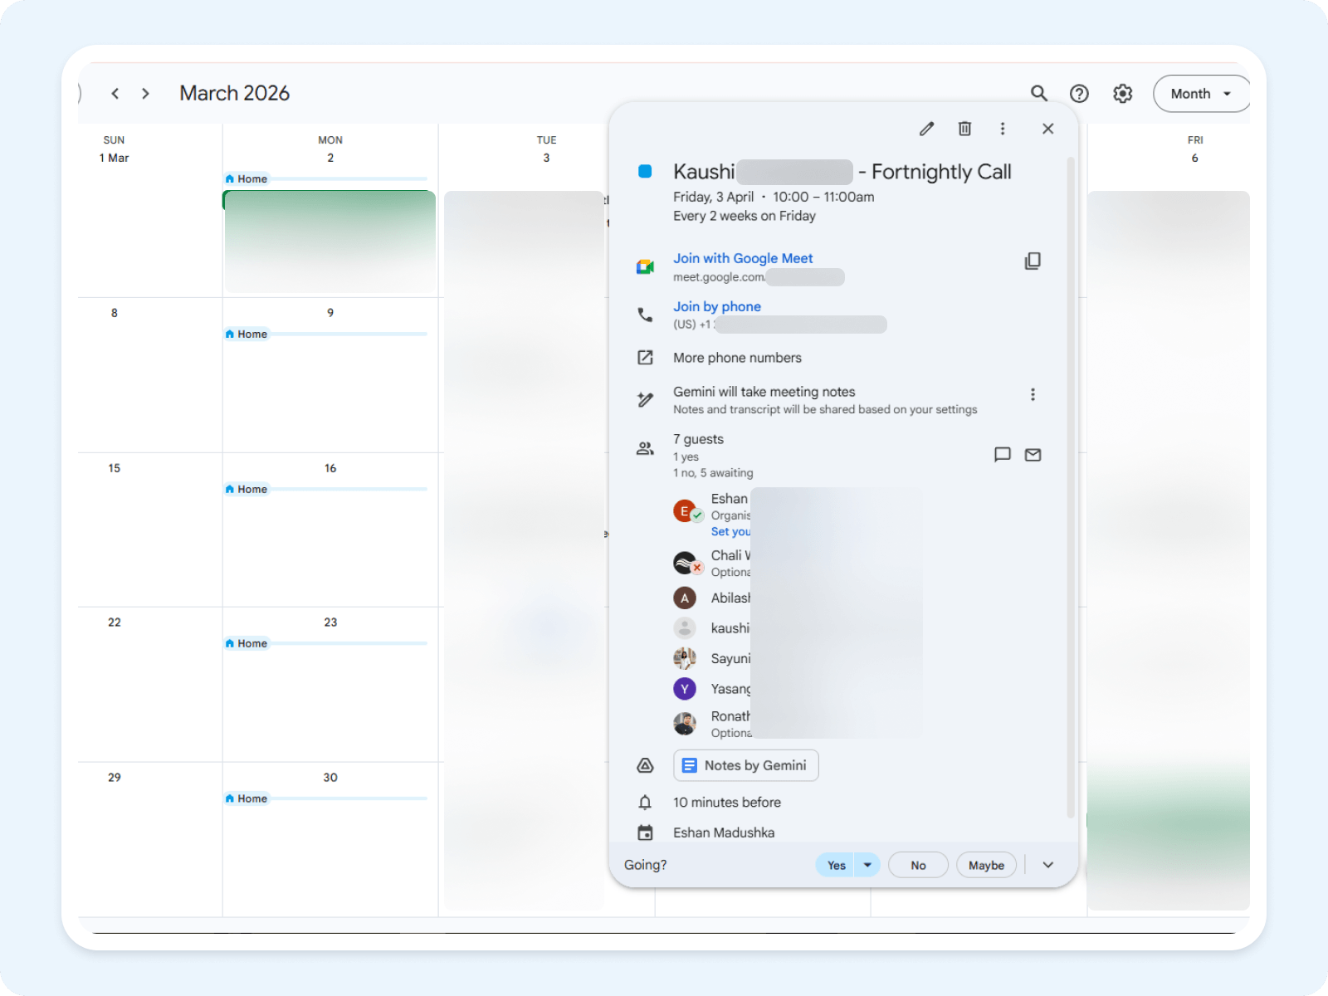Open Google Drive attachment icon beside Notes

[645, 765]
